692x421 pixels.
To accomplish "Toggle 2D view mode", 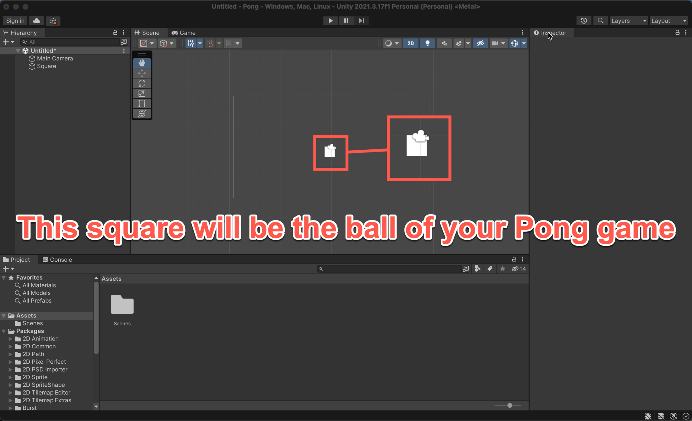I will 410,43.
